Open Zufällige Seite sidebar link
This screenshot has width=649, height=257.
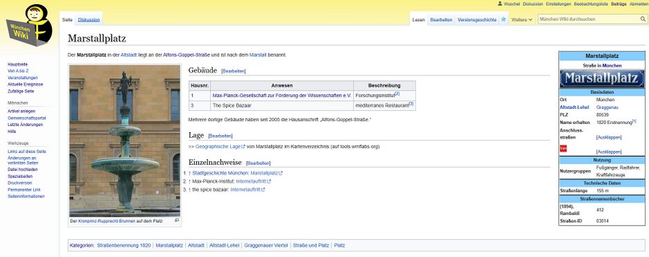(x=21, y=91)
